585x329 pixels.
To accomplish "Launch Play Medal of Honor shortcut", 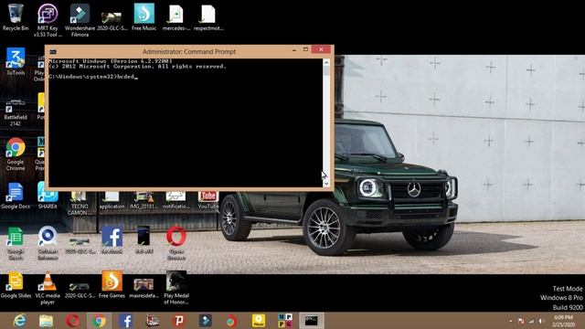I will (176, 288).
